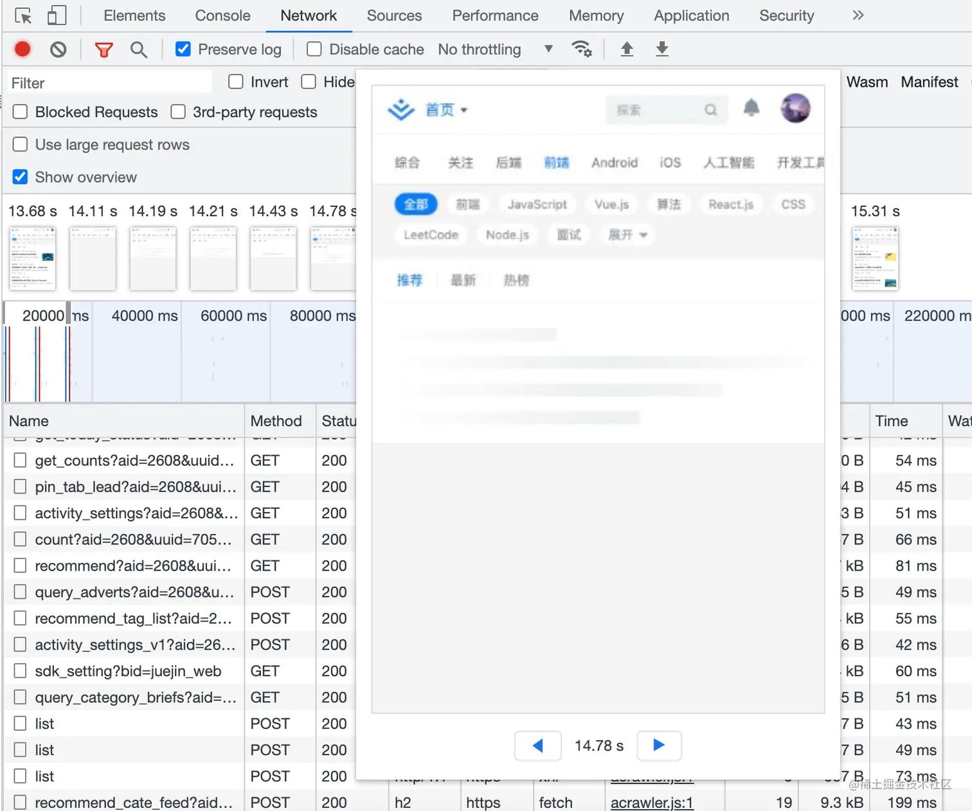
Task: Select 全部 tag pill in preview
Action: point(416,204)
